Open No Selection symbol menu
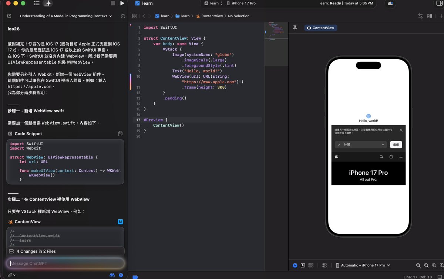This screenshot has width=444, height=279. coord(239,16)
